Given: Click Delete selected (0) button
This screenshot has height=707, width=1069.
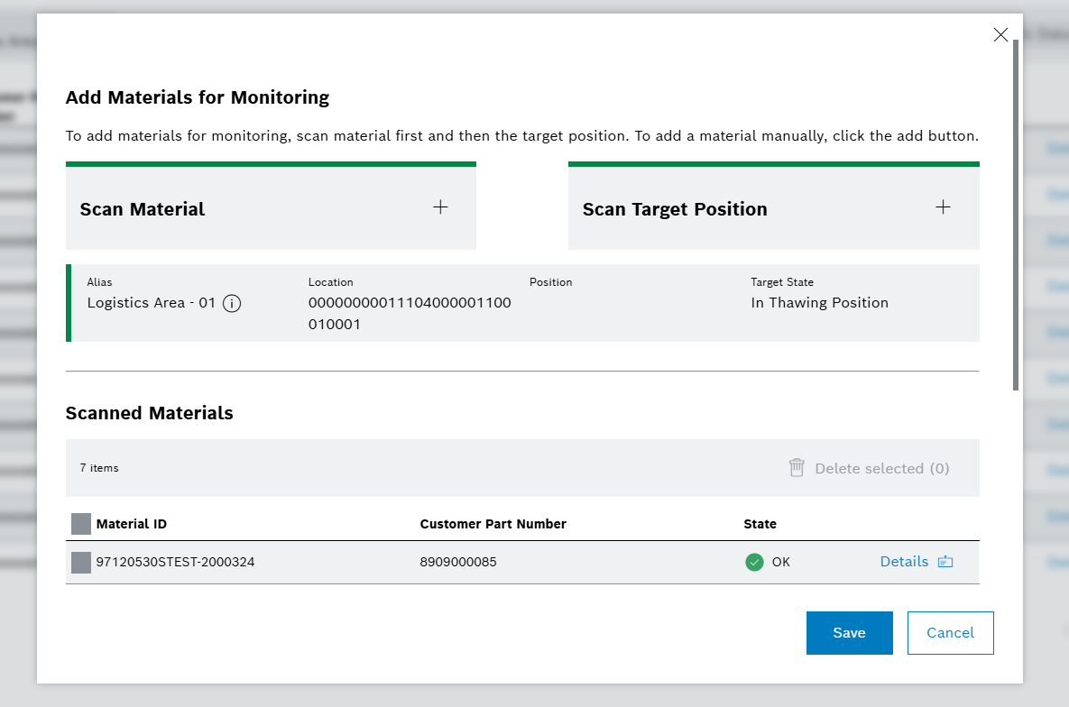Looking at the screenshot, I should (870, 468).
